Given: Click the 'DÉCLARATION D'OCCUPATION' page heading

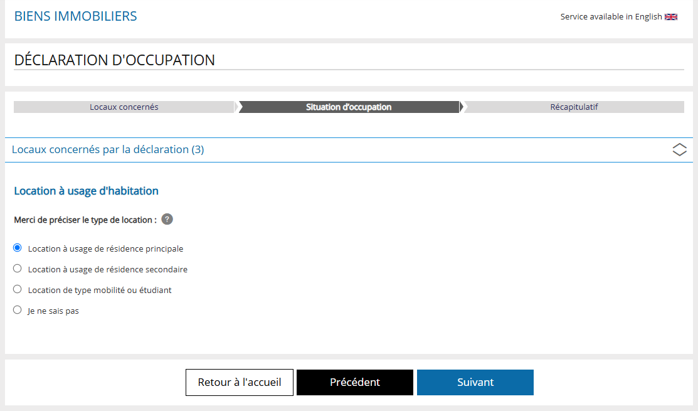Looking at the screenshot, I should [x=114, y=60].
